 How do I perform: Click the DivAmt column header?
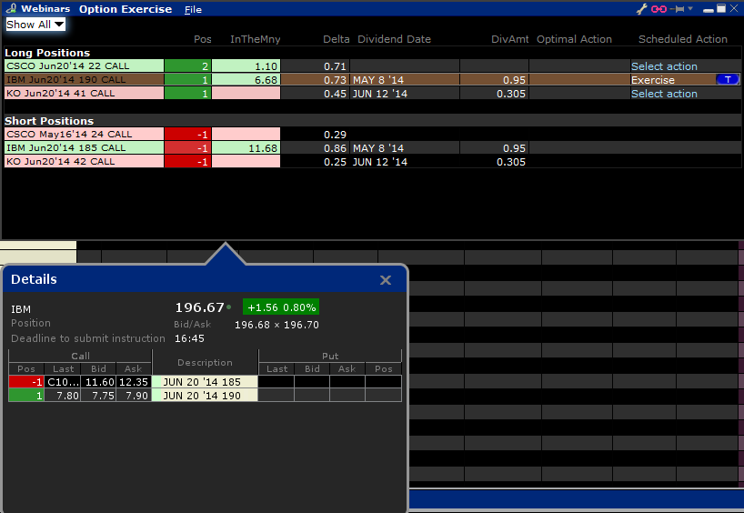[509, 39]
